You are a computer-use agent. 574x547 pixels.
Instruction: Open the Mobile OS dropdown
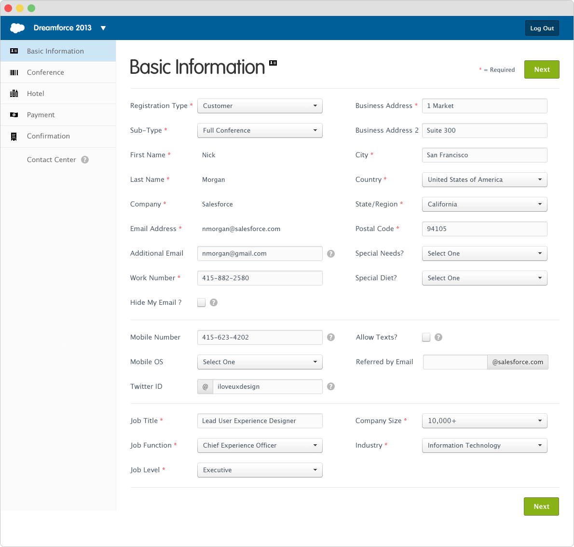click(x=260, y=362)
